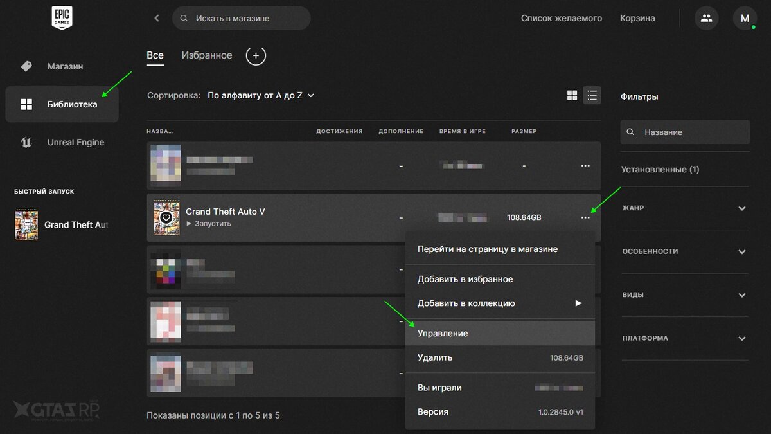Image resolution: width=771 pixels, height=434 pixels.
Task: Open the Библиотека library section
Action: 62,104
